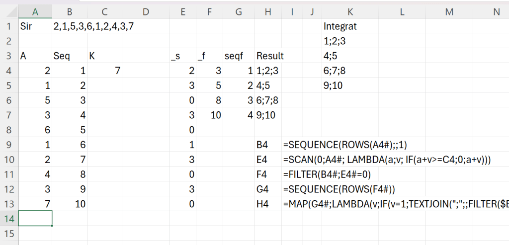Click the select-all corner of the grid
This screenshot has height=245, width=509.
(9, 12)
